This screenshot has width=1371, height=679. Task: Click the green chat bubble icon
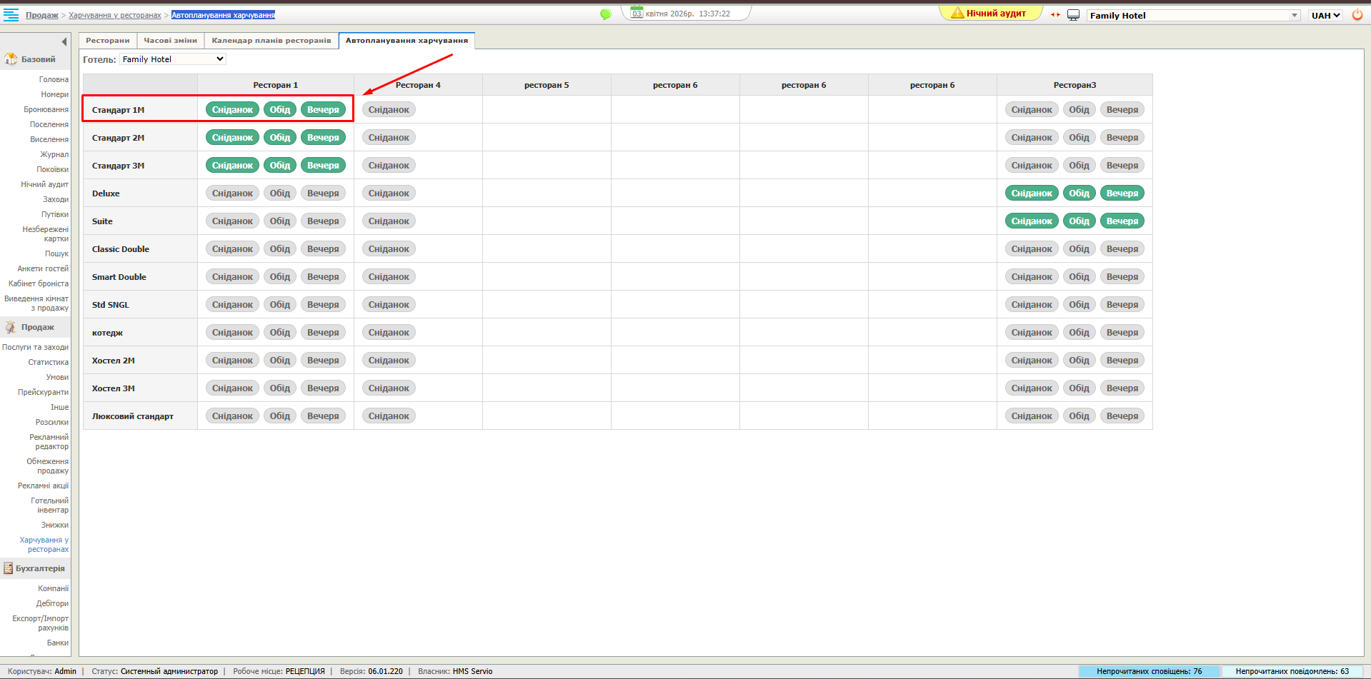(x=606, y=14)
